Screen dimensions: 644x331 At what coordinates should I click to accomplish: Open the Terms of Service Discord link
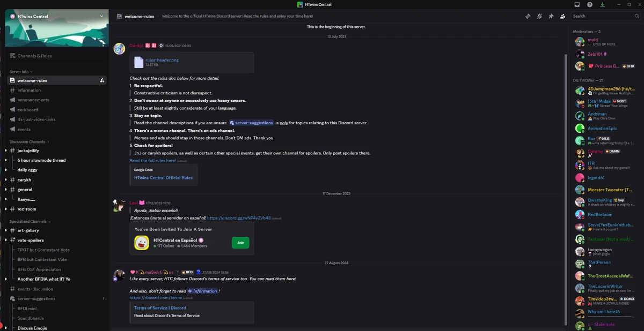[159, 307]
